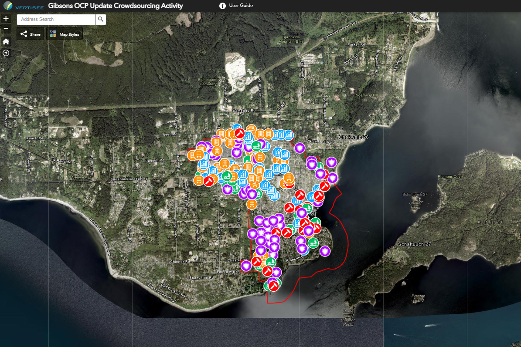This screenshot has width=521, height=347.
Task: Click the Cemetery Rd road label
Action: [x=244, y=111]
